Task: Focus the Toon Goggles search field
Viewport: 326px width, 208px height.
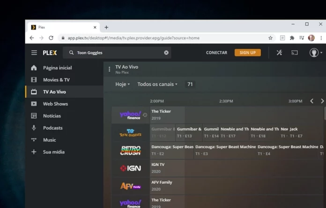Action: pyautogui.click(x=117, y=53)
